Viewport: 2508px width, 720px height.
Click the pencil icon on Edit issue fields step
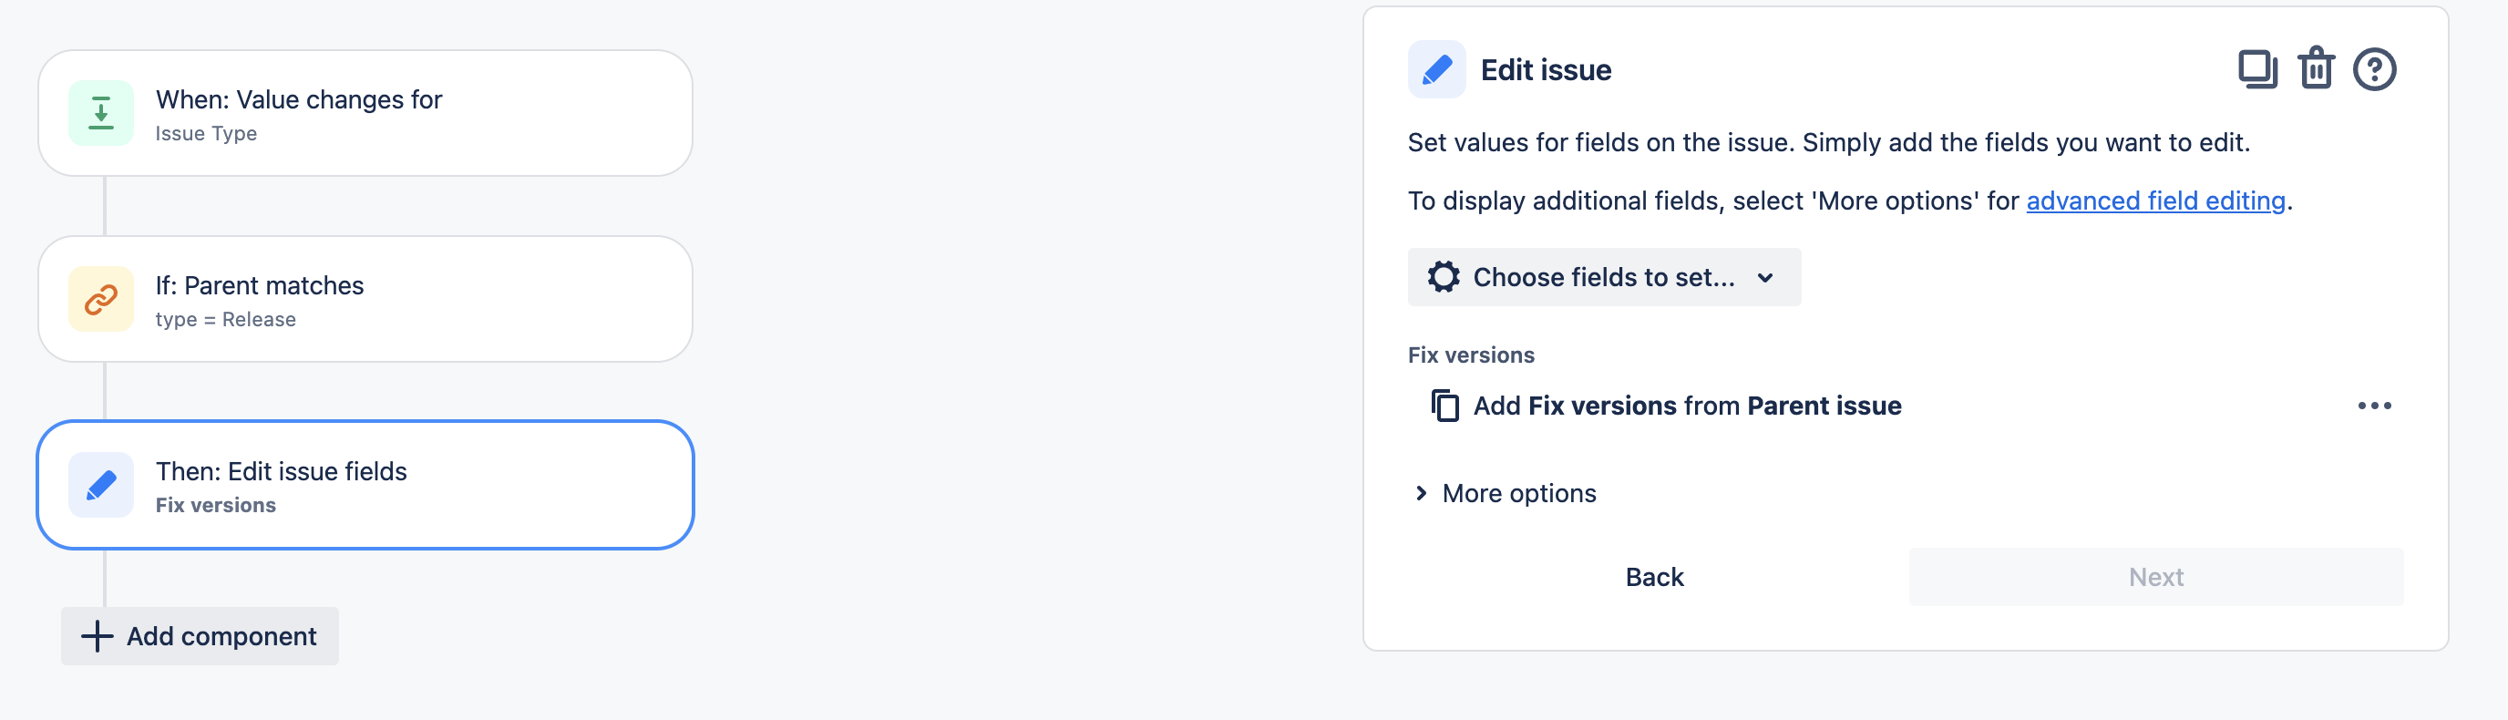(x=101, y=485)
